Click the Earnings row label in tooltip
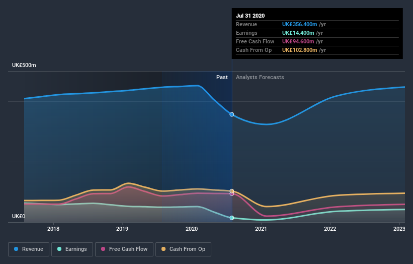The height and width of the screenshot is (264, 413). tap(246, 33)
